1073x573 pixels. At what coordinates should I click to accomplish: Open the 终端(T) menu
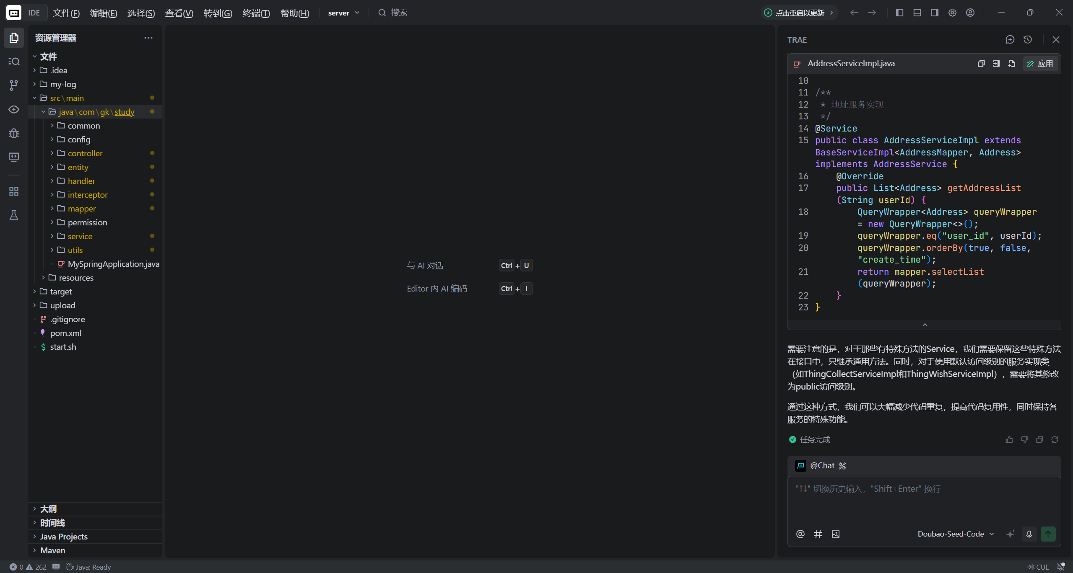click(256, 13)
